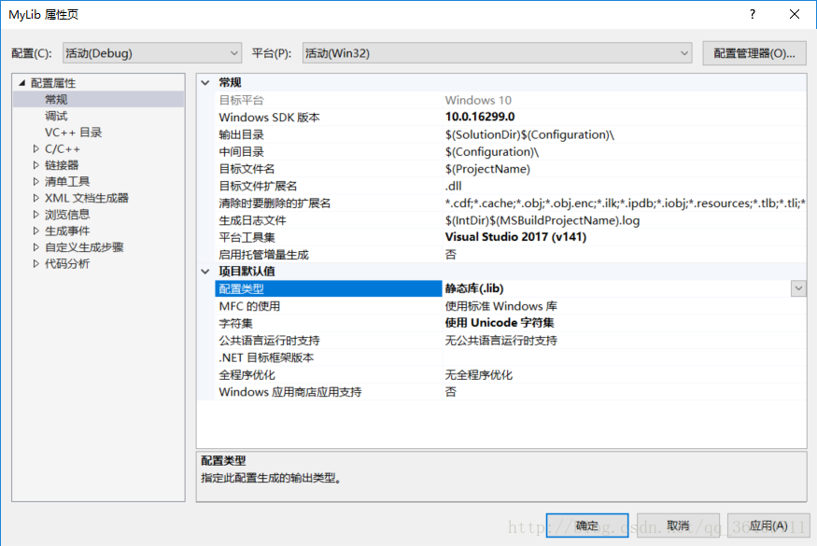The image size is (817, 546).
Task: Expand the 代码分析 tree node
Action: pos(36,263)
